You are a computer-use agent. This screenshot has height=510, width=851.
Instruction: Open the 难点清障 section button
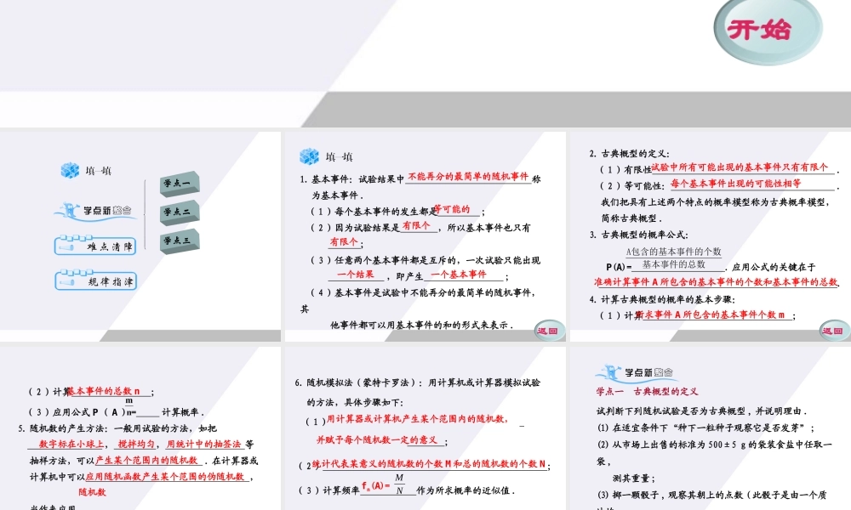point(95,246)
